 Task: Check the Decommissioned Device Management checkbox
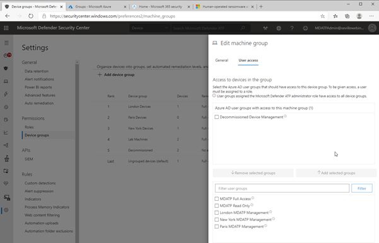tap(216, 117)
